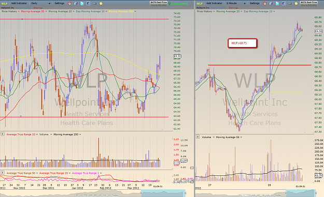Open Settings in left chart toolbar
Viewport: 324px width, 197px height.
[59, 3]
